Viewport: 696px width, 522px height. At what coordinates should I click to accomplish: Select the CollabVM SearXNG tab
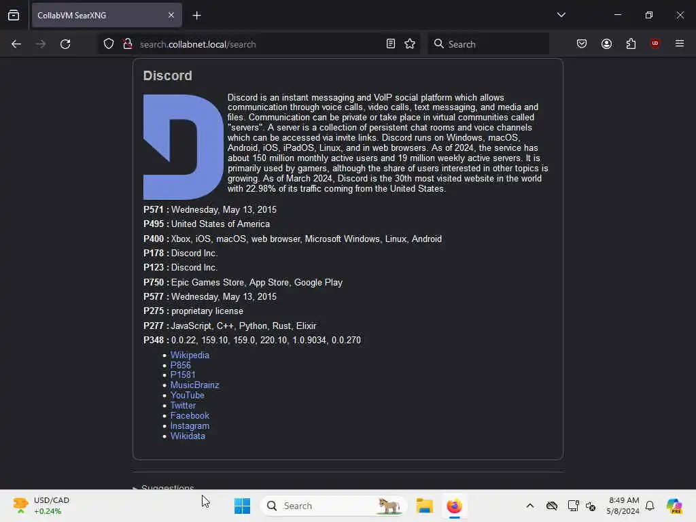pyautogui.click(x=107, y=15)
